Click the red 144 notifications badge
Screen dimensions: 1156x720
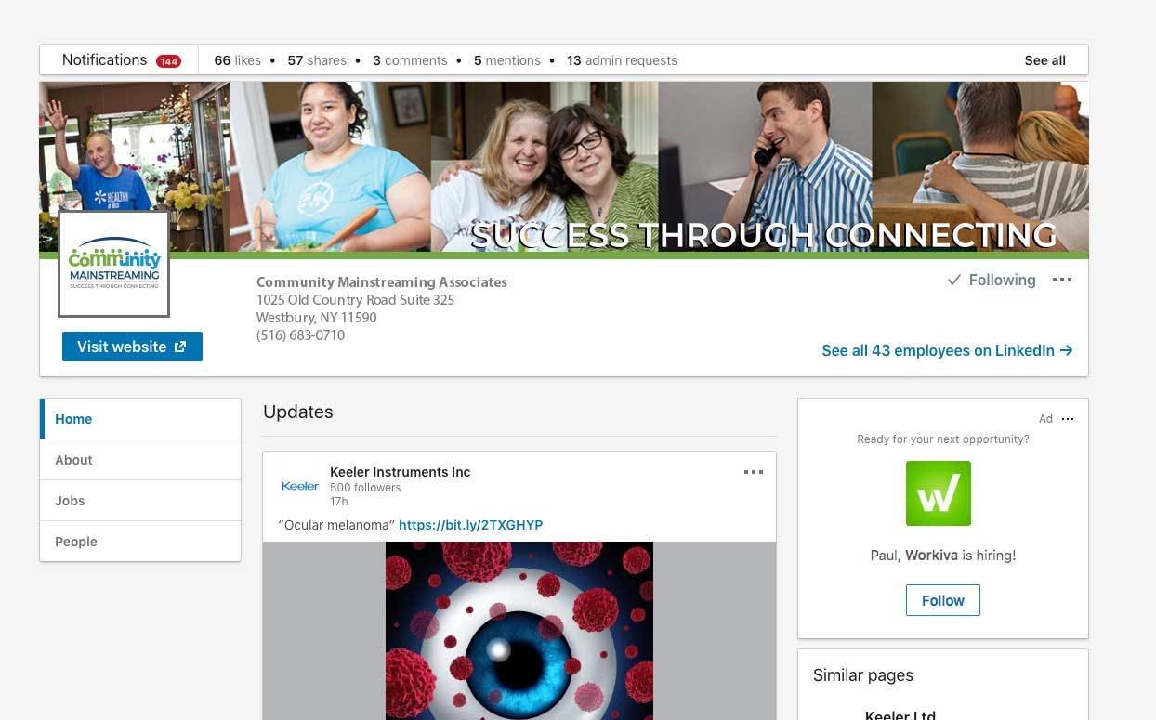(168, 61)
